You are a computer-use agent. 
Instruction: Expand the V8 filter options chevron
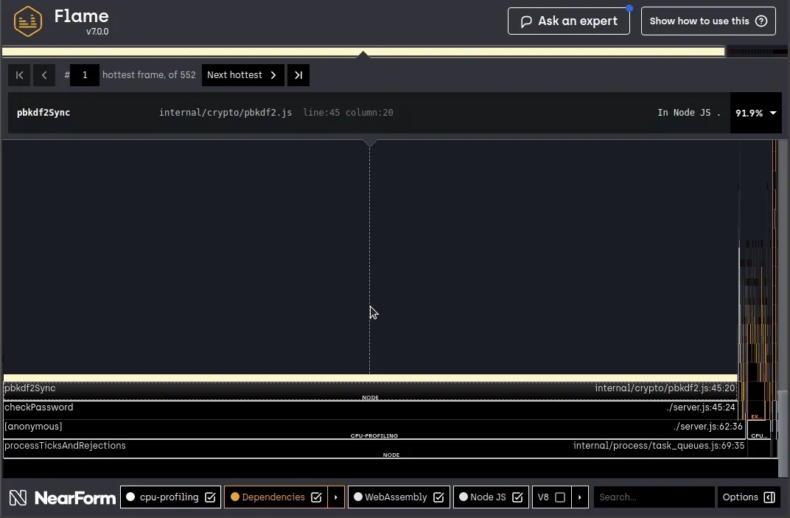pos(580,497)
